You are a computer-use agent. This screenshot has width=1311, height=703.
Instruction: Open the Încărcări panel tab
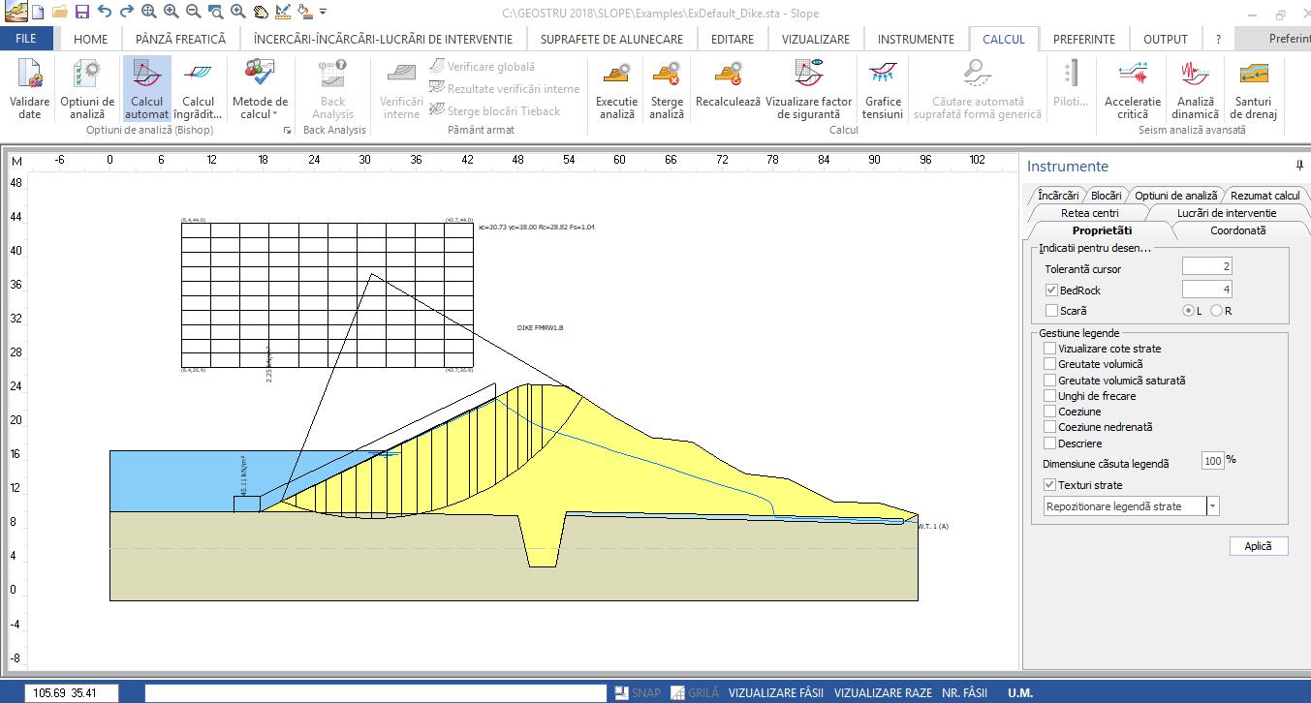1057,196
